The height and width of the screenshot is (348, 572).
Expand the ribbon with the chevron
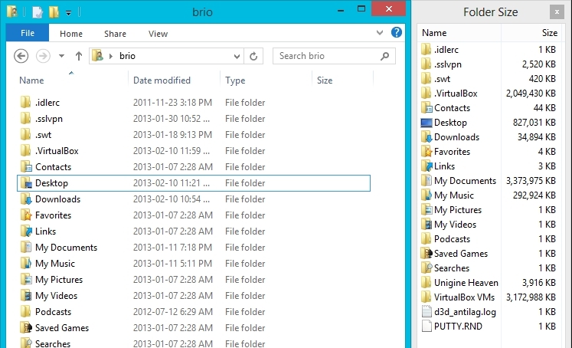point(379,33)
